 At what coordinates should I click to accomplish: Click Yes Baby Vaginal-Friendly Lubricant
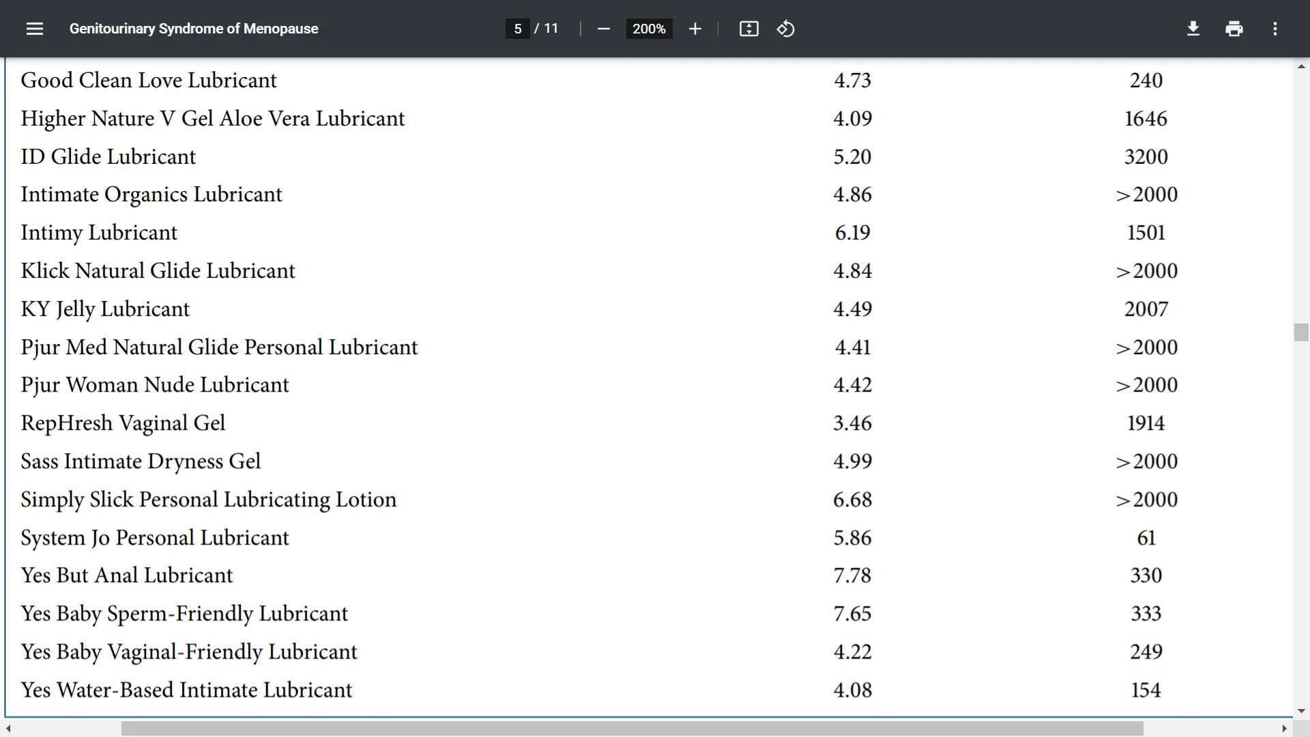[x=189, y=652]
